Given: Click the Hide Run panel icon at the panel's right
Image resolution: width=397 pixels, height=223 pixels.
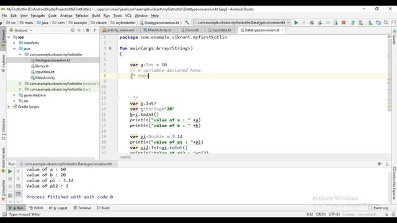Looking at the screenshot, I should click(387, 164).
